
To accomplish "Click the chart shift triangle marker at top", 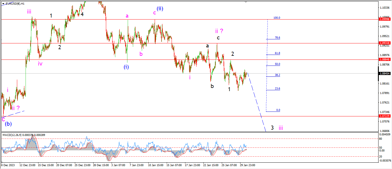I will coord(246,2).
